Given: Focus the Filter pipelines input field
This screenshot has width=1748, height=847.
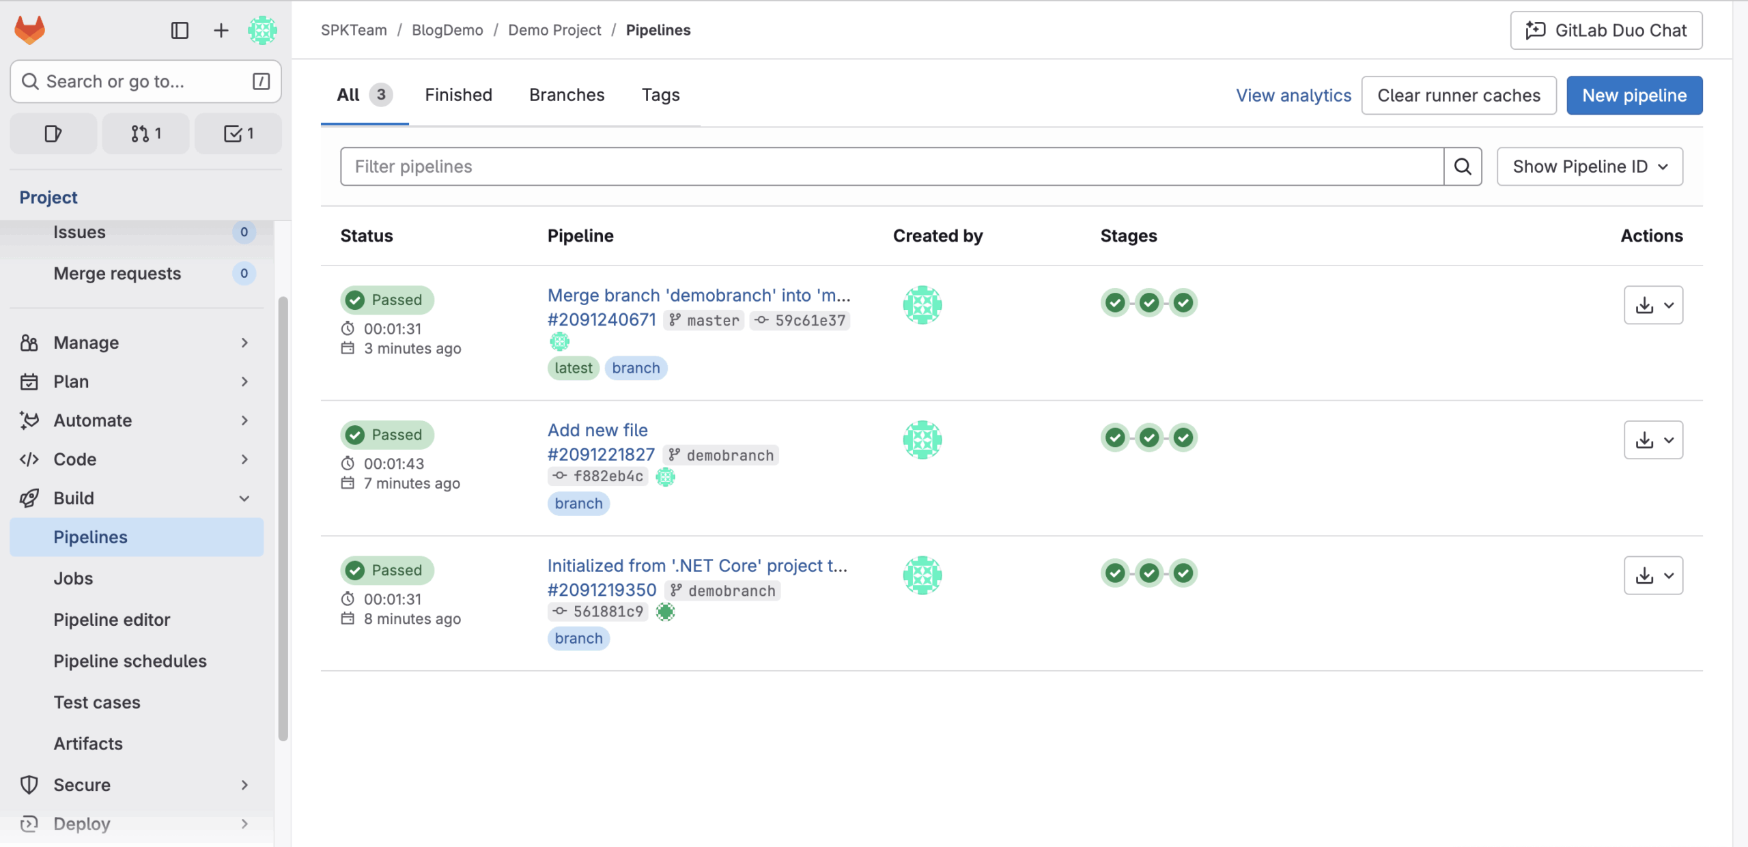Looking at the screenshot, I should (891, 167).
